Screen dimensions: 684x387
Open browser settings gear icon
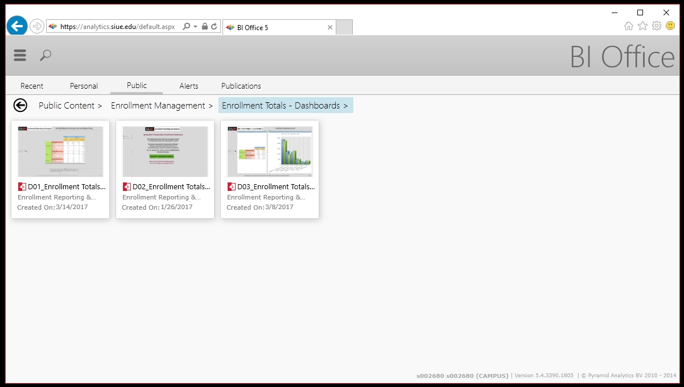tap(657, 26)
